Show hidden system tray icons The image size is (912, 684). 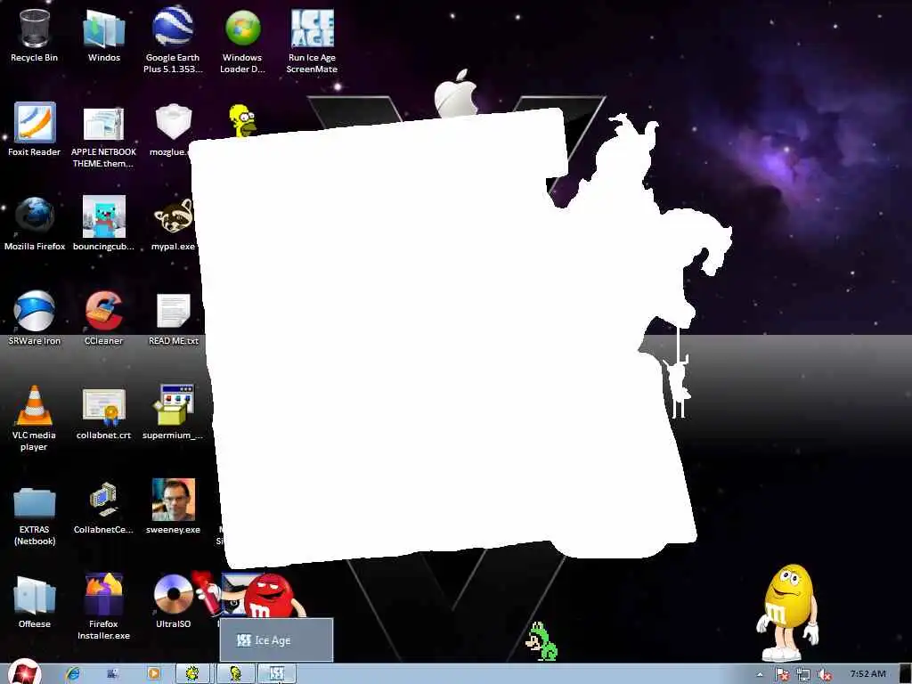click(x=760, y=675)
